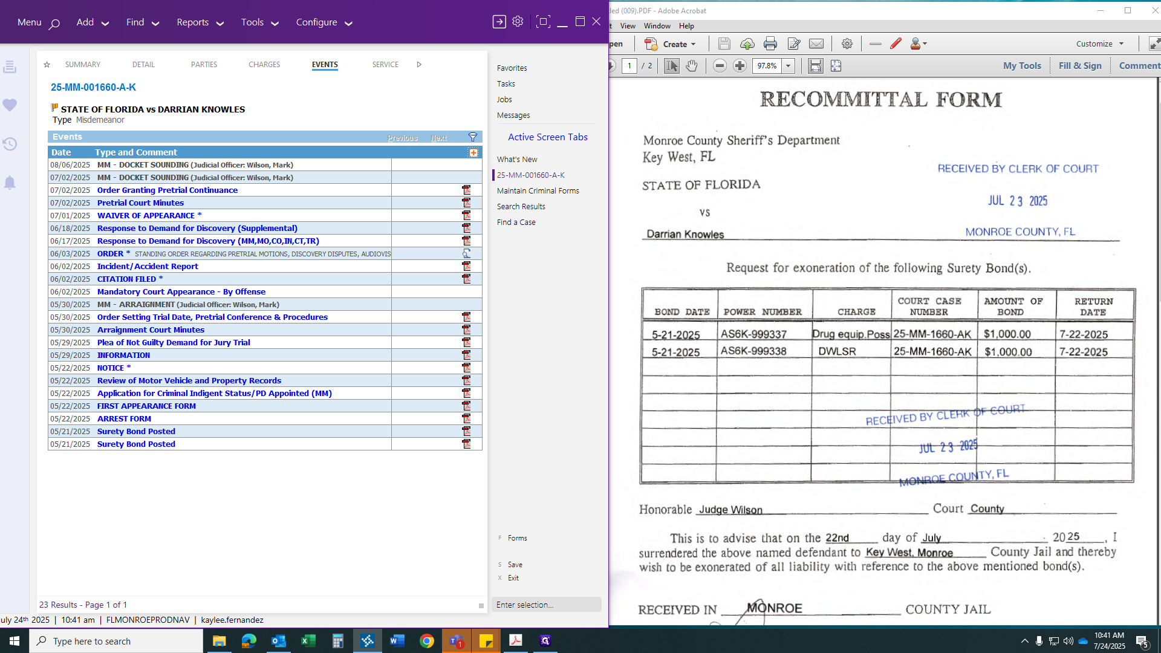Click the print icon in Acrobat toolbar

click(770, 44)
